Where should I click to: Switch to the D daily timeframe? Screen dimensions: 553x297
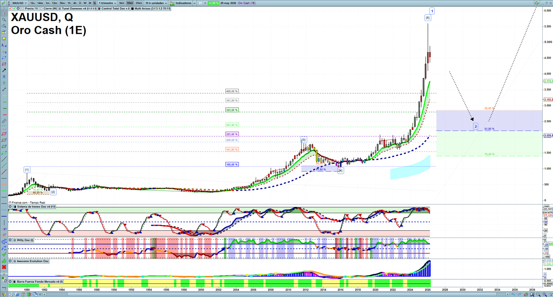pos(80,3)
